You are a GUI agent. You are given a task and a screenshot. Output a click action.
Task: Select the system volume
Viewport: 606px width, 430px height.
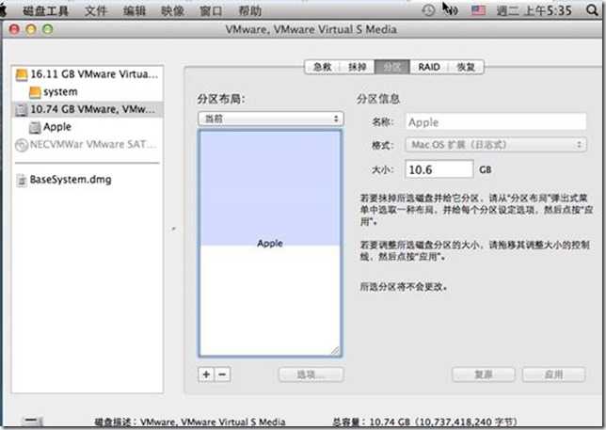point(88,92)
